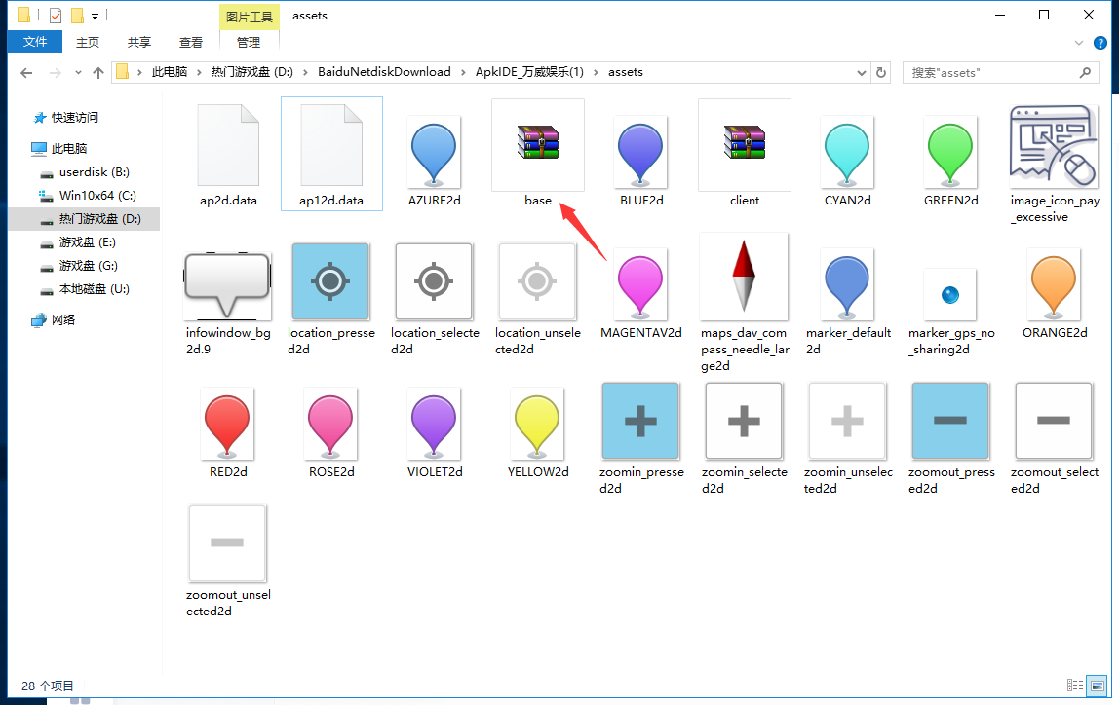Select the zoomout_pressed2d image

click(950, 421)
